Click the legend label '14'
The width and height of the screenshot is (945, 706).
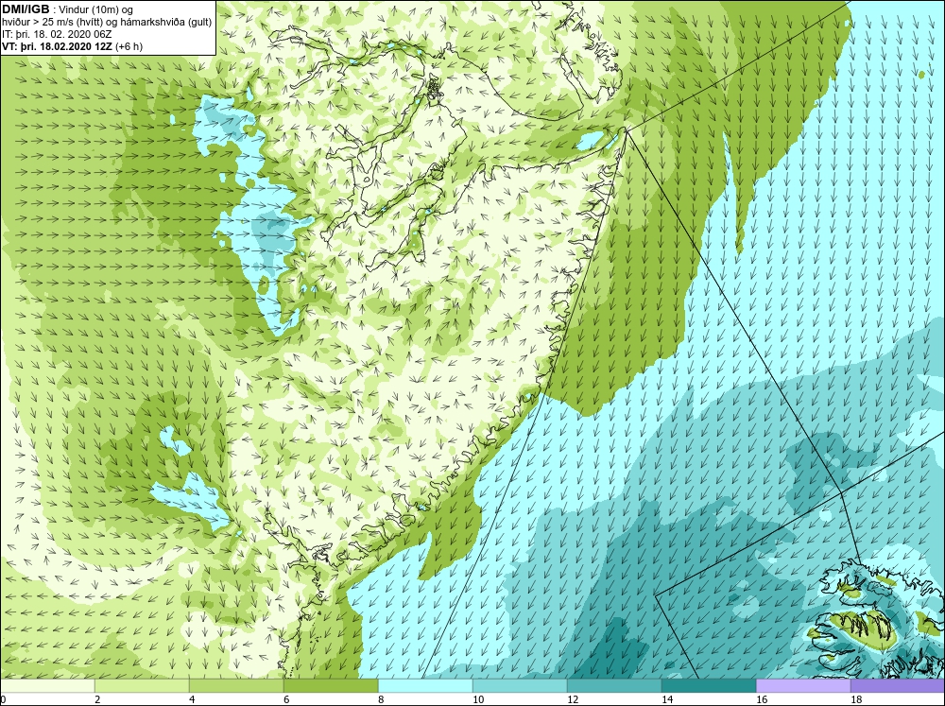pos(667,699)
